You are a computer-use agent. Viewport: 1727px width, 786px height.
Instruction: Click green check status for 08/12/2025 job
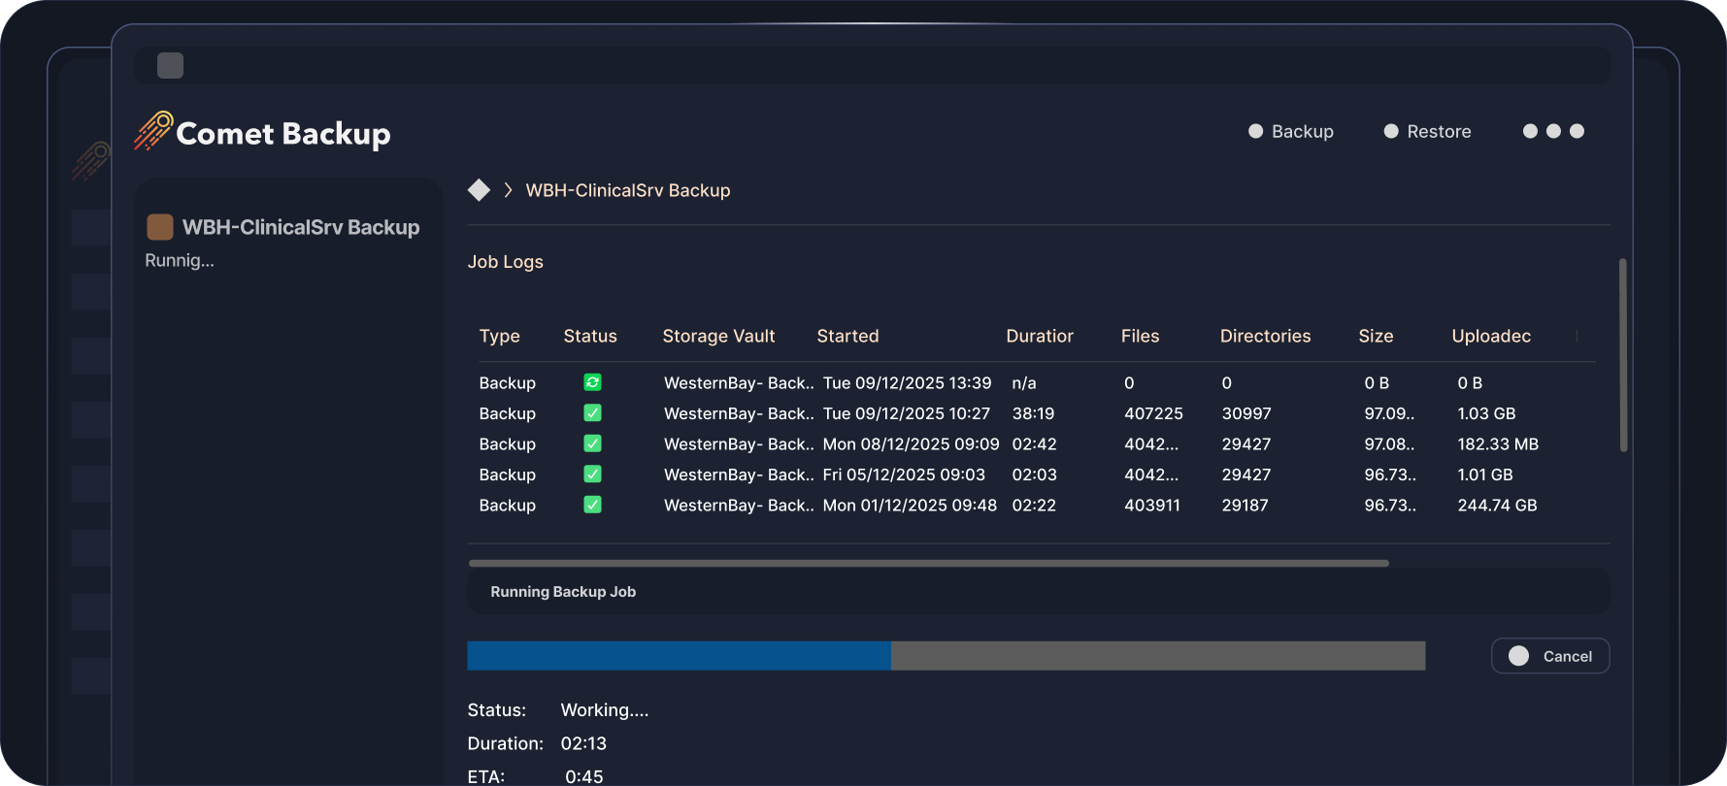click(592, 443)
